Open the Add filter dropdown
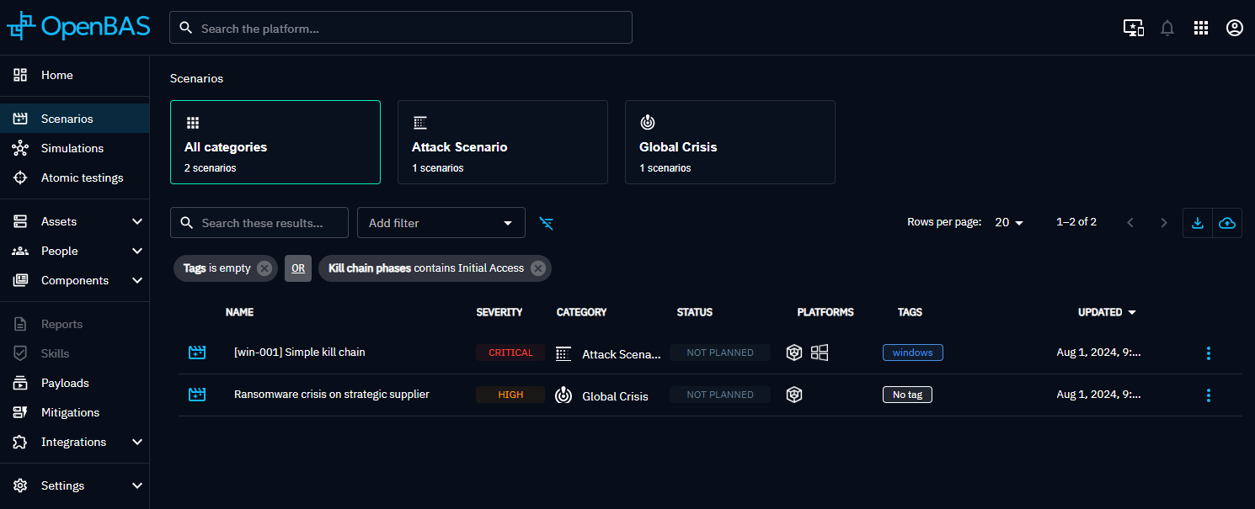The width and height of the screenshot is (1255, 509). pyautogui.click(x=441, y=223)
